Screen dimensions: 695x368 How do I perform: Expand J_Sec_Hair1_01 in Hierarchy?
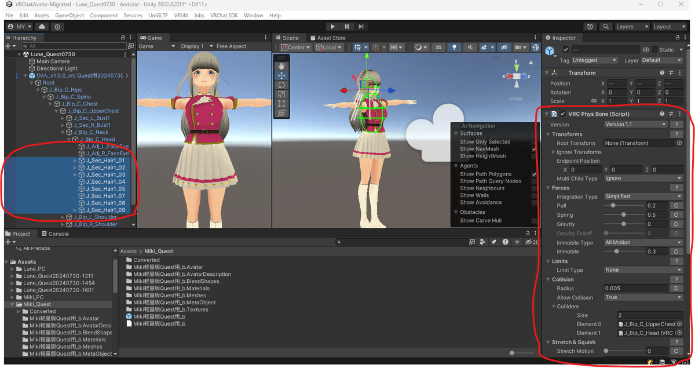pos(75,161)
